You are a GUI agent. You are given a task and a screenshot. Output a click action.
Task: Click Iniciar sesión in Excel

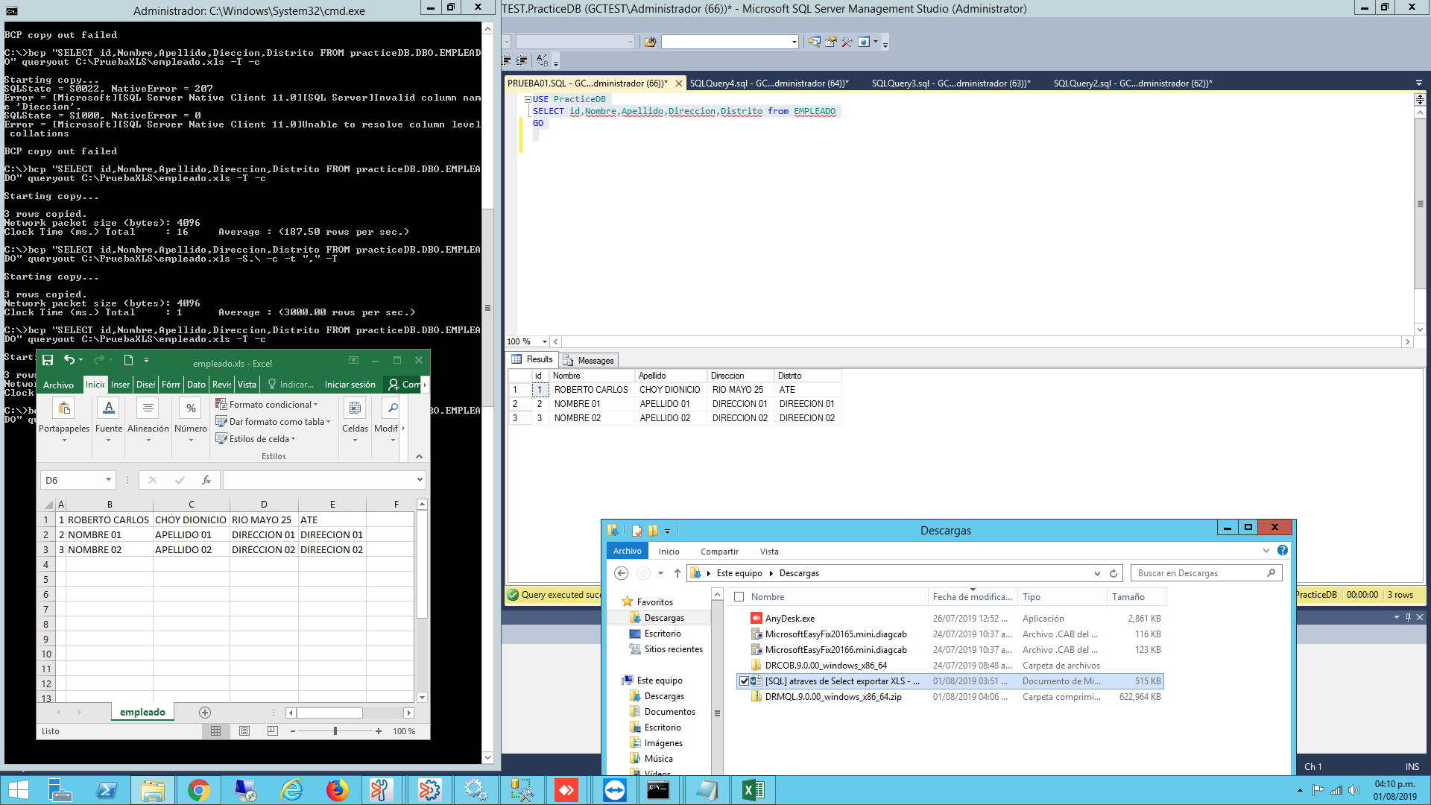350,385
